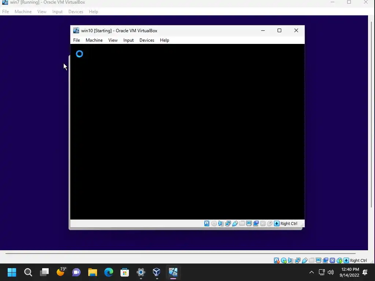Click running VirtualBox VM icon on taskbar

tap(173, 272)
